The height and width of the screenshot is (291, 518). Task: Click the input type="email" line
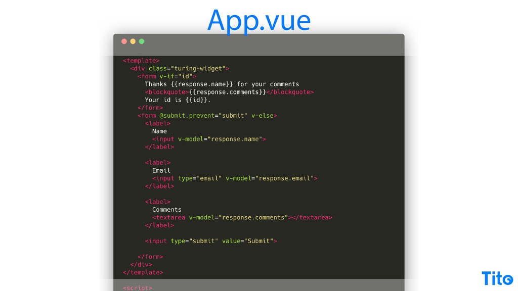[235, 178]
